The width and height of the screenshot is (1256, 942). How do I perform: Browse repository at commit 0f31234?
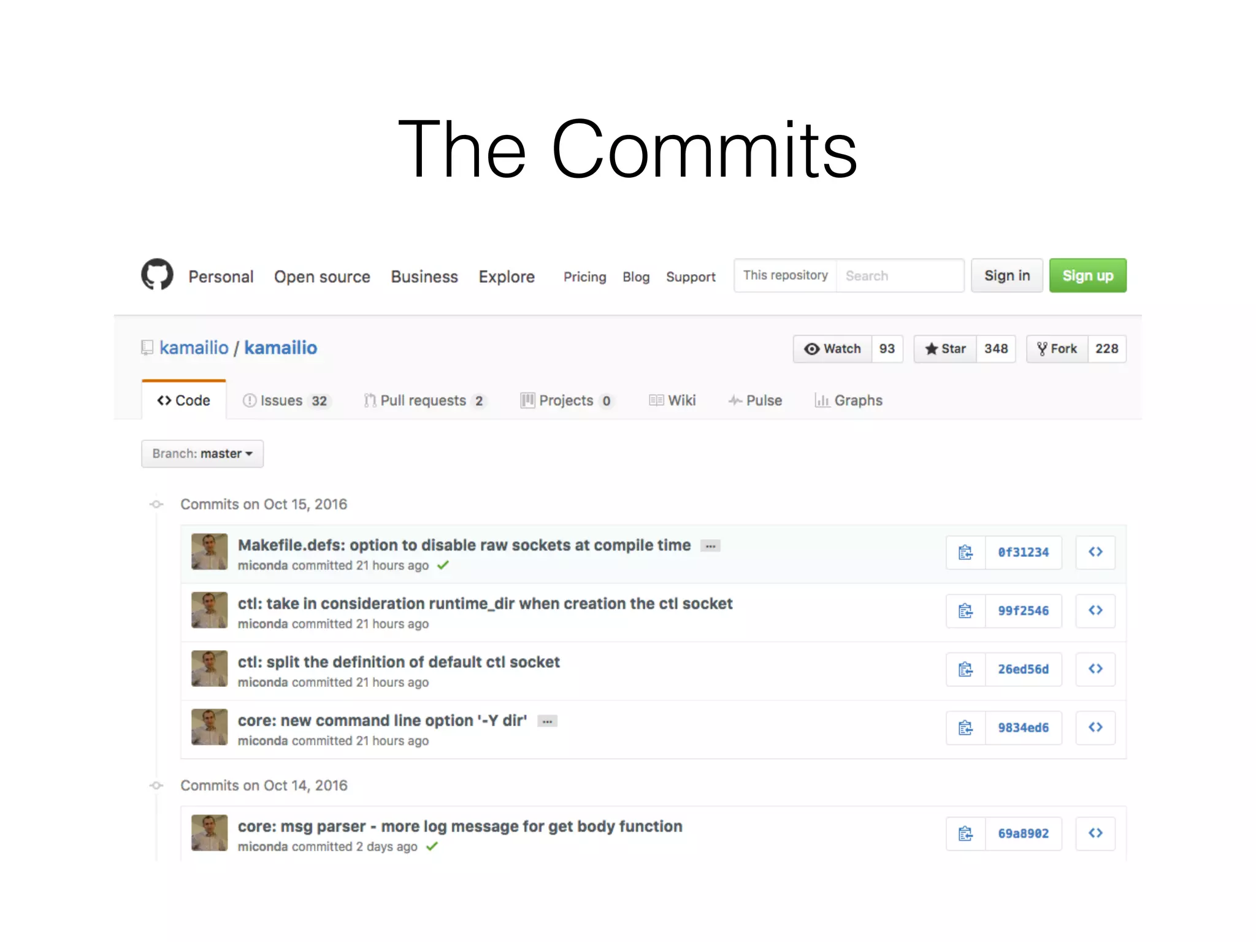click(1095, 553)
